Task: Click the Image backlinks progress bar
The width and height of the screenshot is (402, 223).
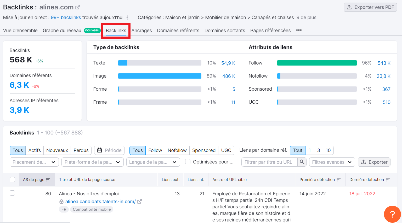Action: (x=160, y=76)
